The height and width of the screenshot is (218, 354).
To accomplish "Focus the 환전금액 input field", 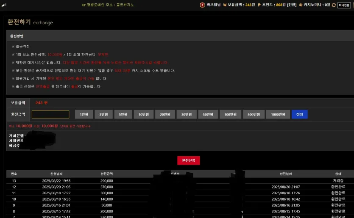I will (x=50, y=114).
